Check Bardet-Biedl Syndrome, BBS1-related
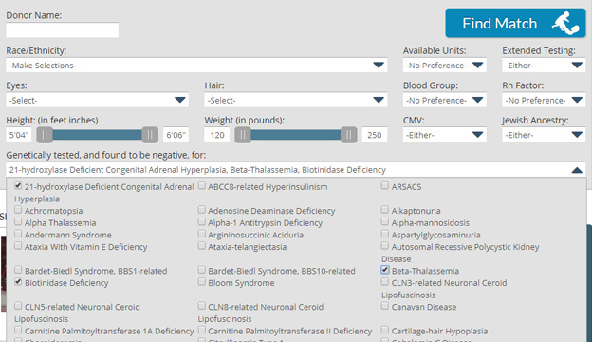The height and width of the screenshot is (342, 592). click(18, 270)
